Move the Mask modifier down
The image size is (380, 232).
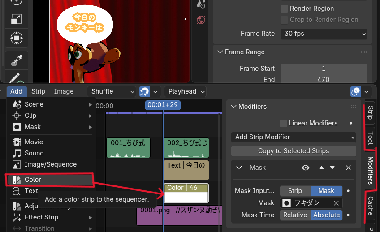coord(332,168)
